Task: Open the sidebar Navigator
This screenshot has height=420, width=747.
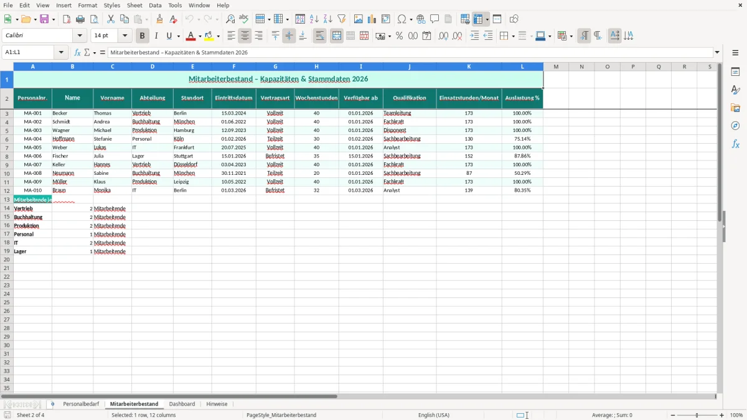Action: pos(735,126)
